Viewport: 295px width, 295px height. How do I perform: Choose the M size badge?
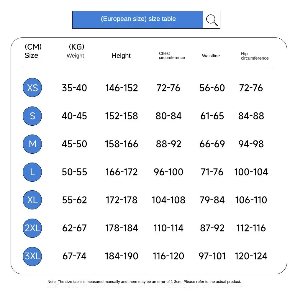coord(32,144)
